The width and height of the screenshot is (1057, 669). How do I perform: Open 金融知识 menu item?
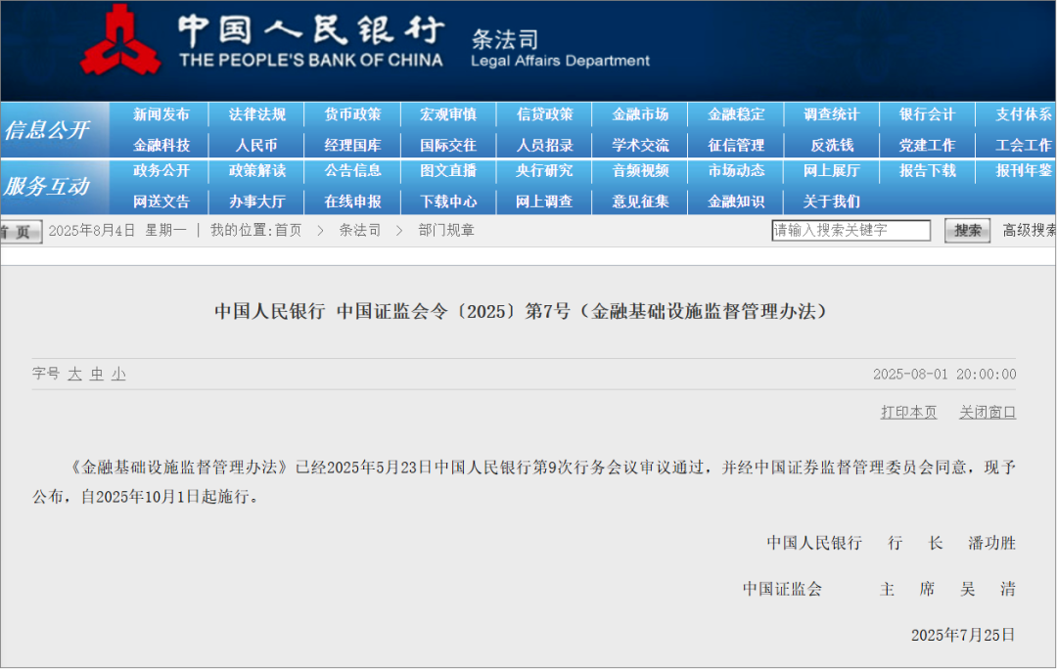point(735,201)
